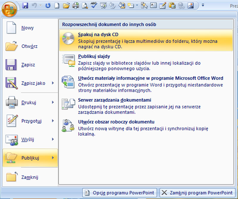
Task: Choose Spakuj na dysk CD
Action: 146,40
